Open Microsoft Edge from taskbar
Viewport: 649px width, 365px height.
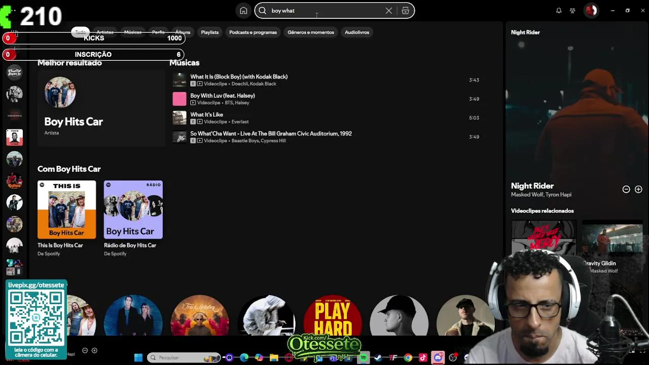tap(244, 357)
